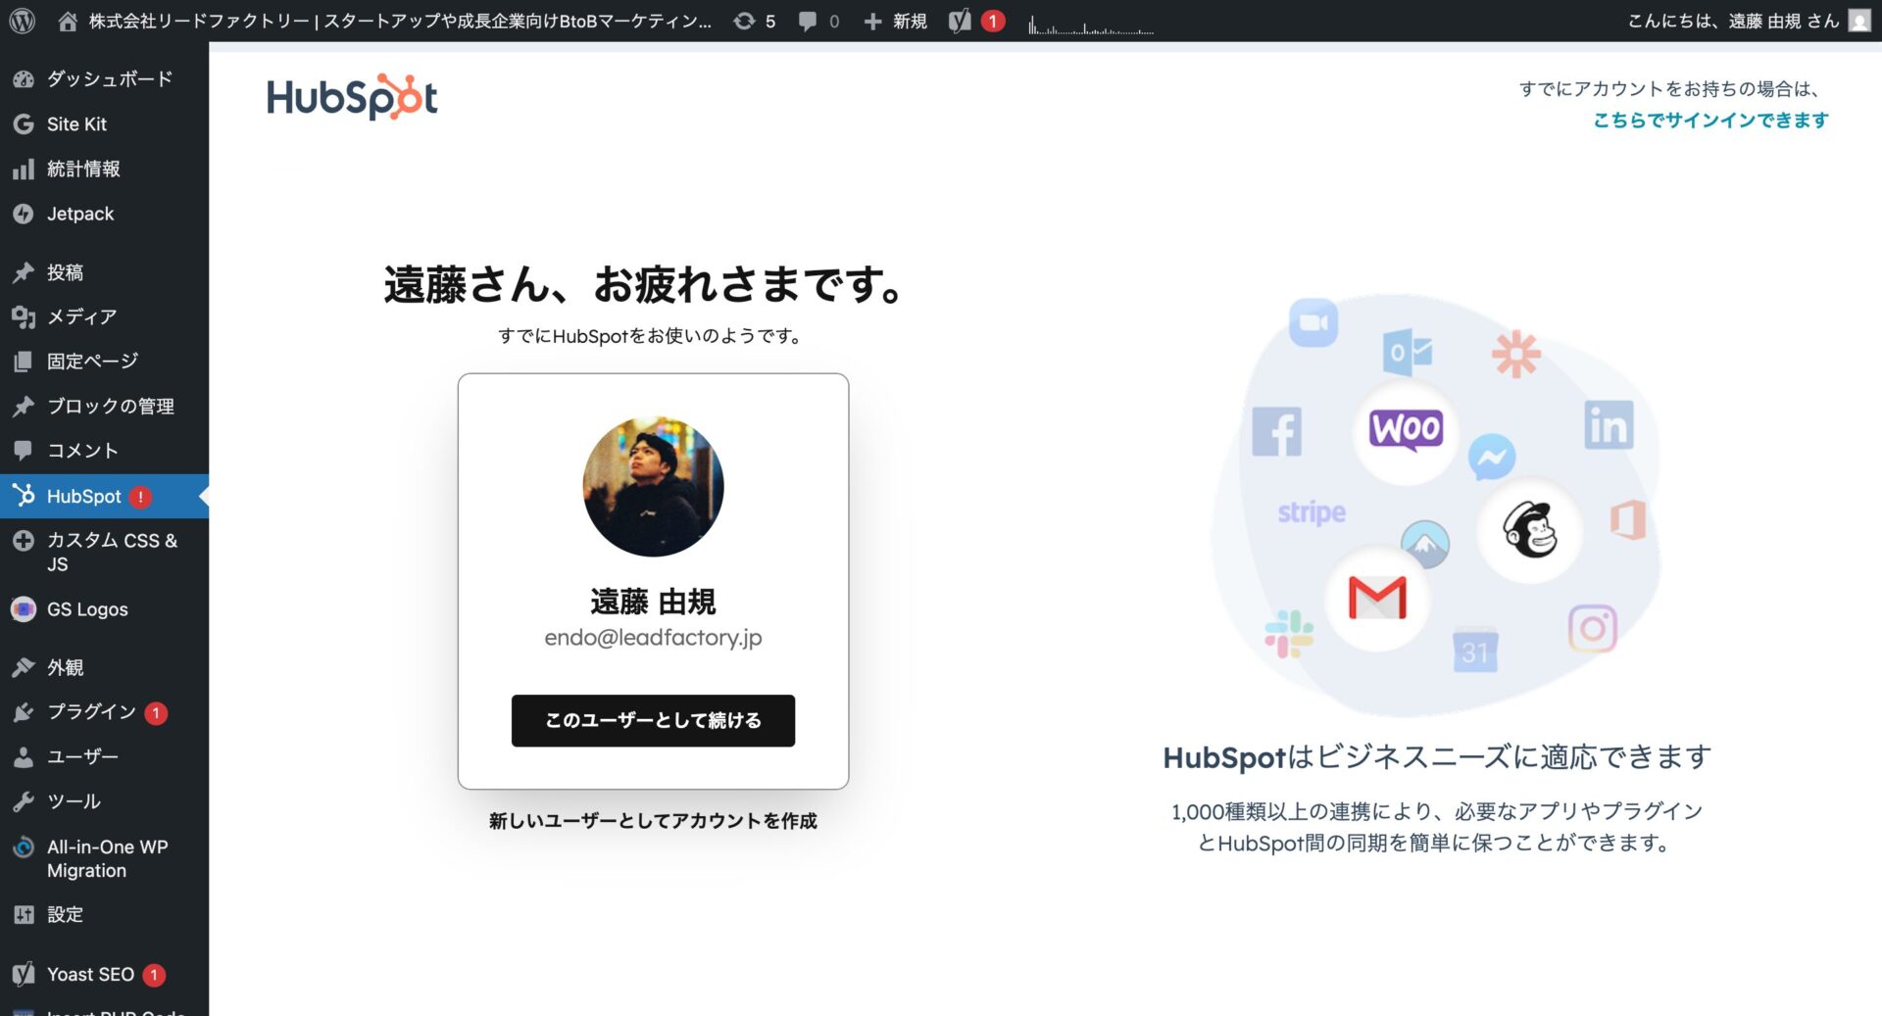Go to 統計情報 in sidebar
The width and height of the screenshot is (1882, 1016).
click(x=83, y=169)
